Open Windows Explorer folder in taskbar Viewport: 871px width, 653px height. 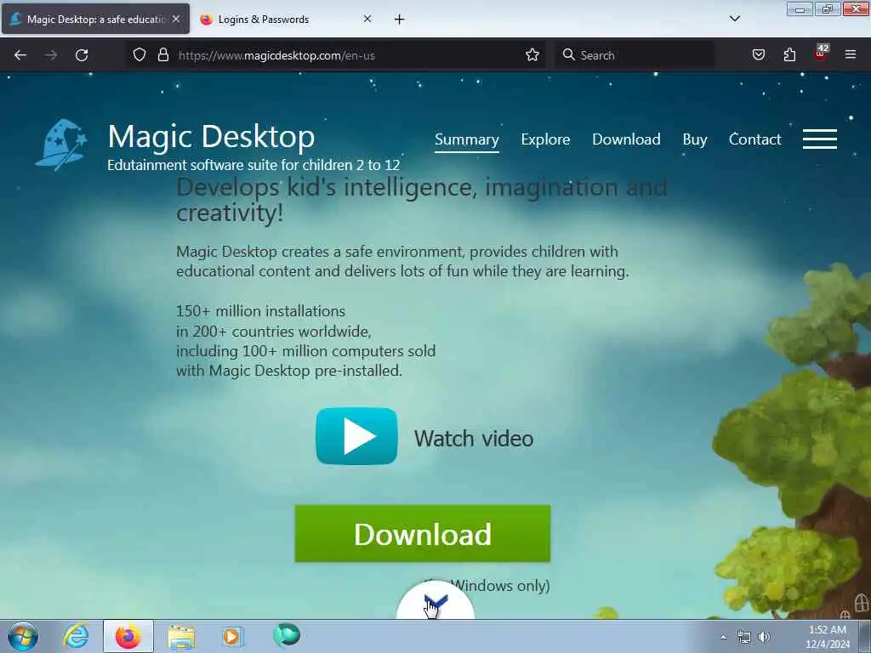(181, 637)
